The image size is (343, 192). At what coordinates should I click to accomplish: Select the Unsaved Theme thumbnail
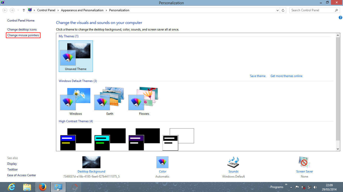coord(76,56)
